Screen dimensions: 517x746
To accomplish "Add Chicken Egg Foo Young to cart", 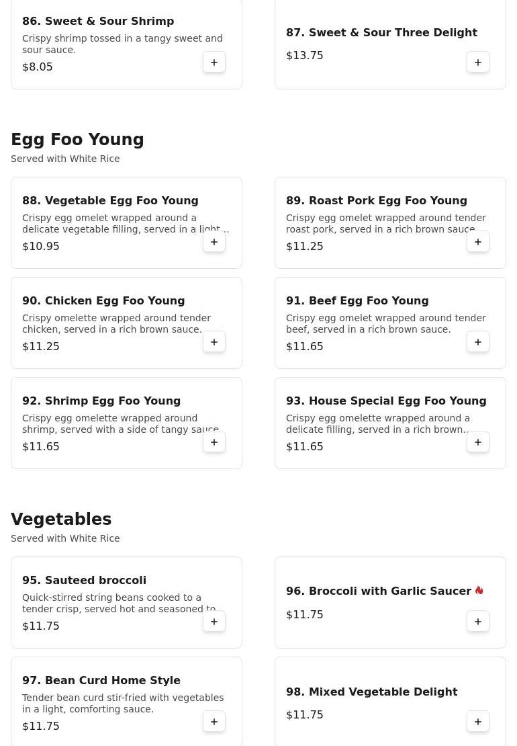I will (x=214, y=342).
